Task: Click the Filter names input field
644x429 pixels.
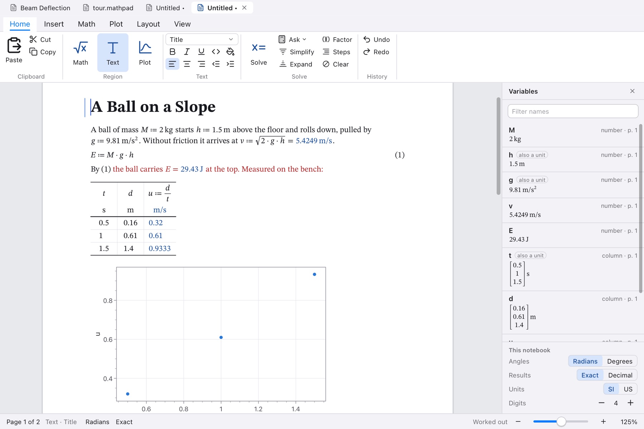Action: point(573,111)
